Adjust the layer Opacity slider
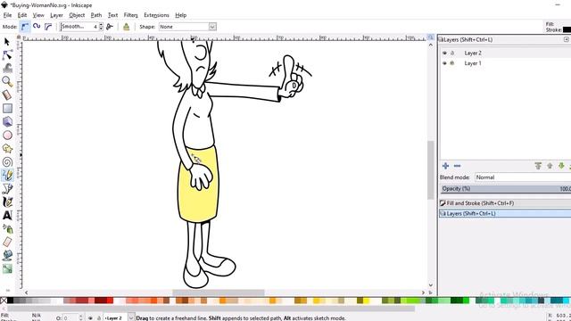This screenshot has height=321, width=571. [x=506, y=189]
